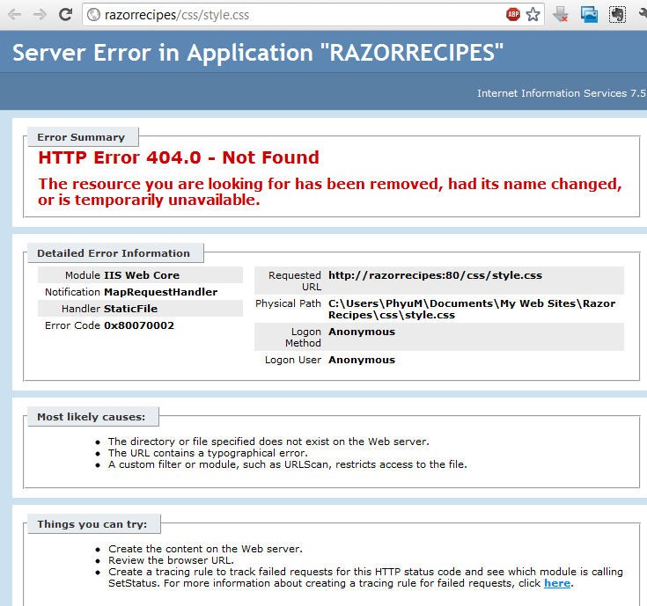Click the 'StaticFile' handler value
Viewport: 647px width, 606px height.
[131, 309]
